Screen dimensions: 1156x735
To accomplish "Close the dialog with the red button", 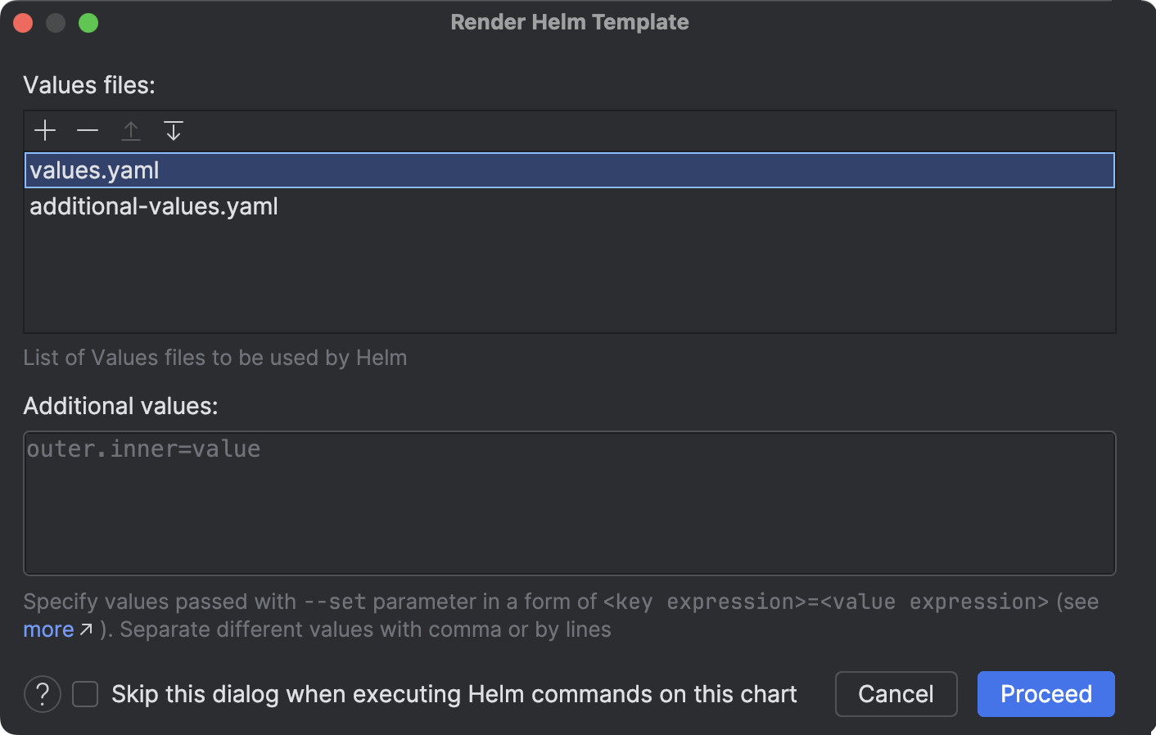I will (x=23, y=22).
